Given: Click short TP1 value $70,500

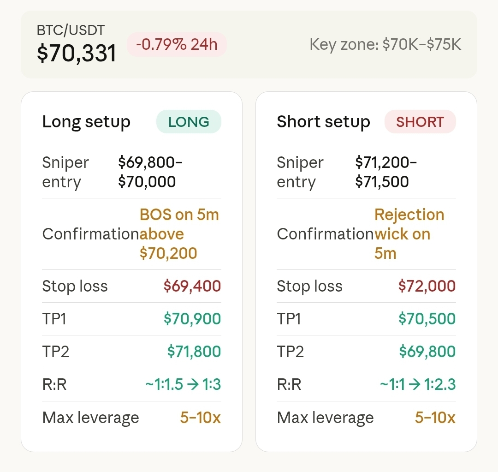Looking at the screenshot, I should click(x=427, y=319).
